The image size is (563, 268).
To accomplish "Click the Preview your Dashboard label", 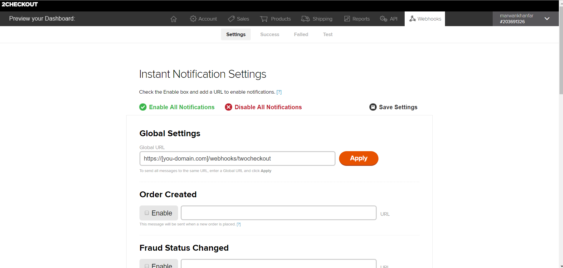I will pos(42,18).
